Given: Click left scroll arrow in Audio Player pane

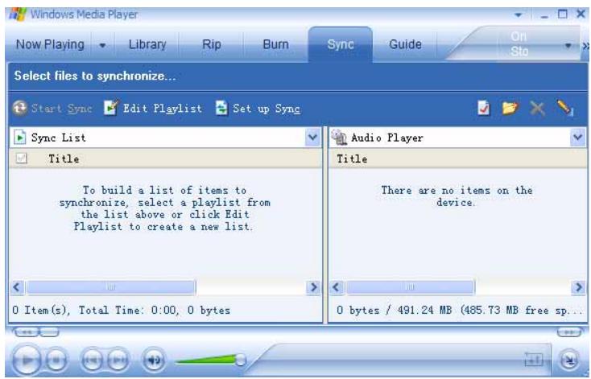Looking at the screenshot, I should click(337, 287).
